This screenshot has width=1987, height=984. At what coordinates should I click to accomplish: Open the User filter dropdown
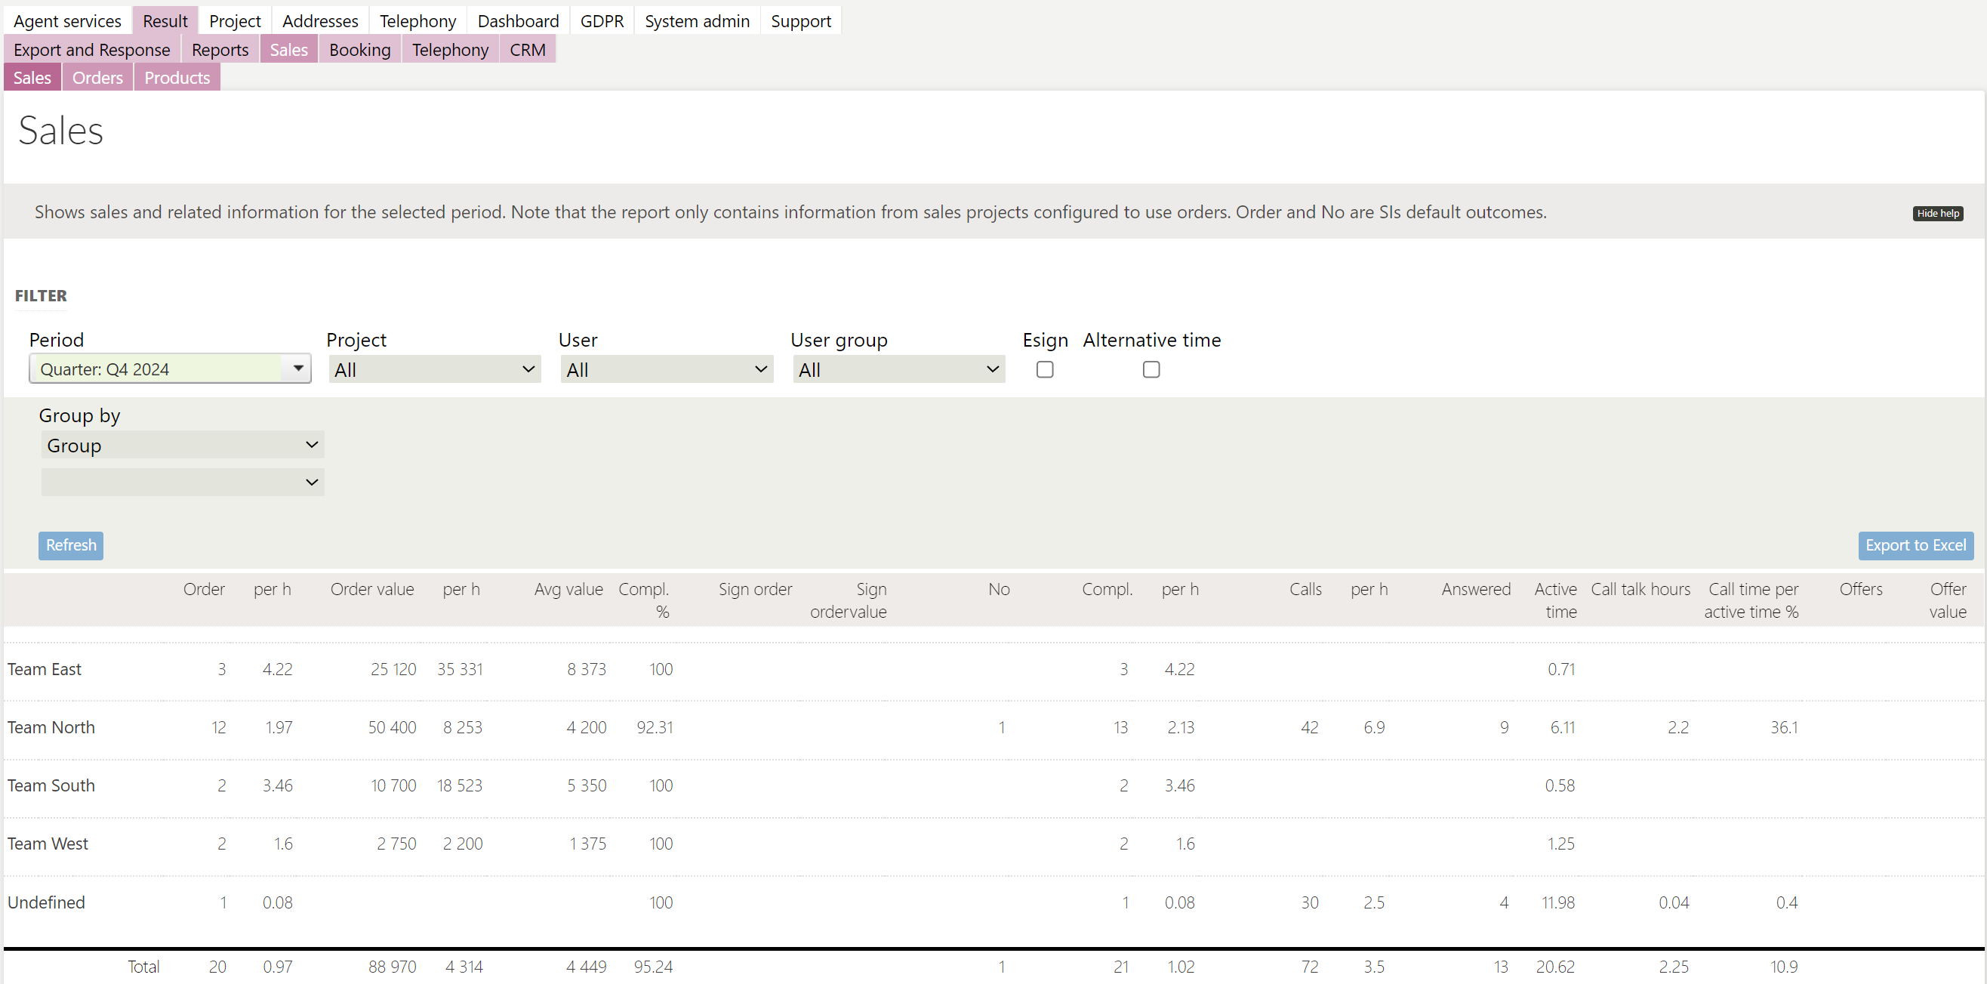pos(667,370)
